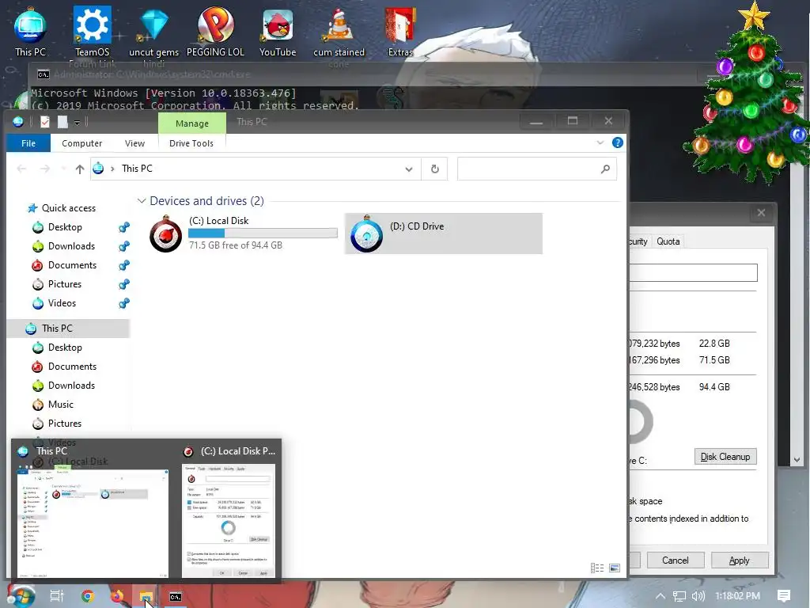Click Disk Cleanup in Properties dialog
This screenshot has width=810, height=608.
[x=725, y=457]
